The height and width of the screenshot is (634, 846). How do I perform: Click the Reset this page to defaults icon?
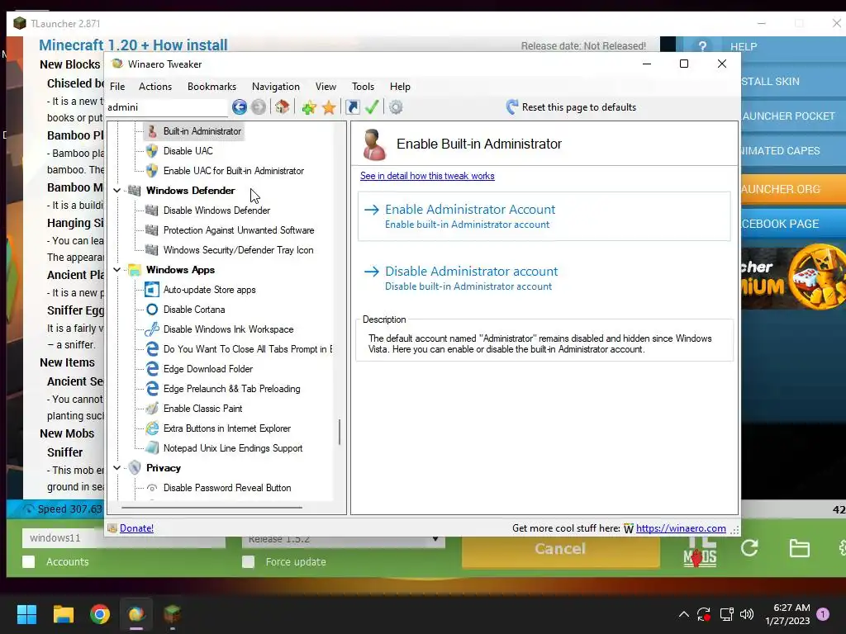[x=512, y=106]
